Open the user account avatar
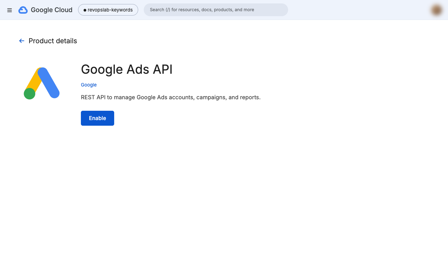 [x=436, y=10]
